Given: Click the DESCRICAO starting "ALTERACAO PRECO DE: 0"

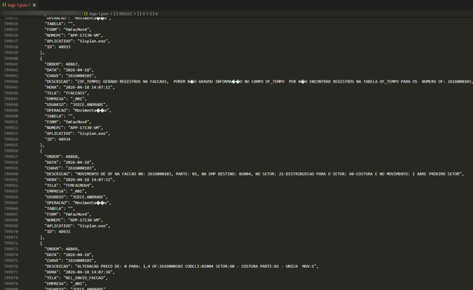Looking at the screenshot, I should [182, 266].
